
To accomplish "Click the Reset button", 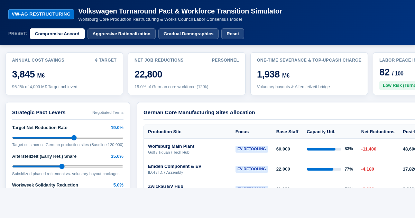I will tap(233, 34).
